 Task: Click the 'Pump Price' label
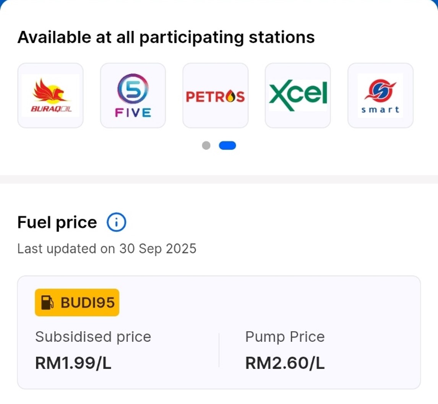(285, 337)
